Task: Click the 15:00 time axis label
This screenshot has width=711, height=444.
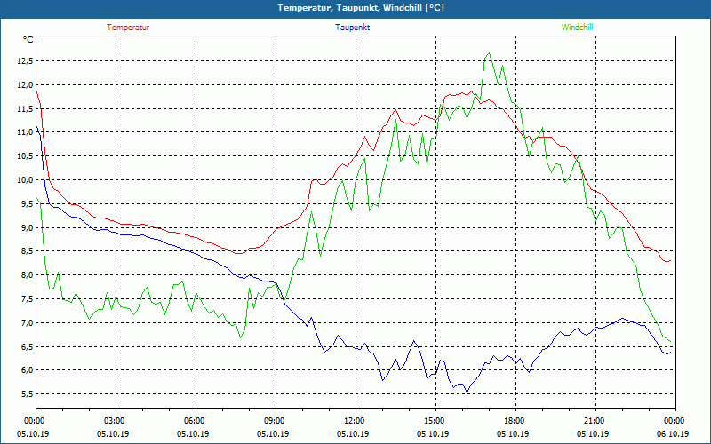Action: click(x=436, y=420)
